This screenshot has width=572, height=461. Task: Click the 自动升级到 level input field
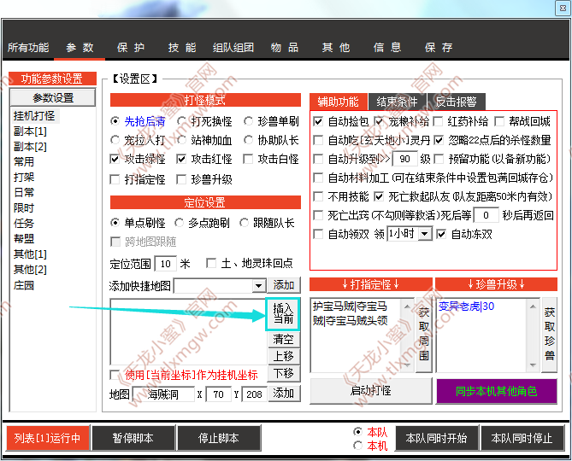click(404, 159)
